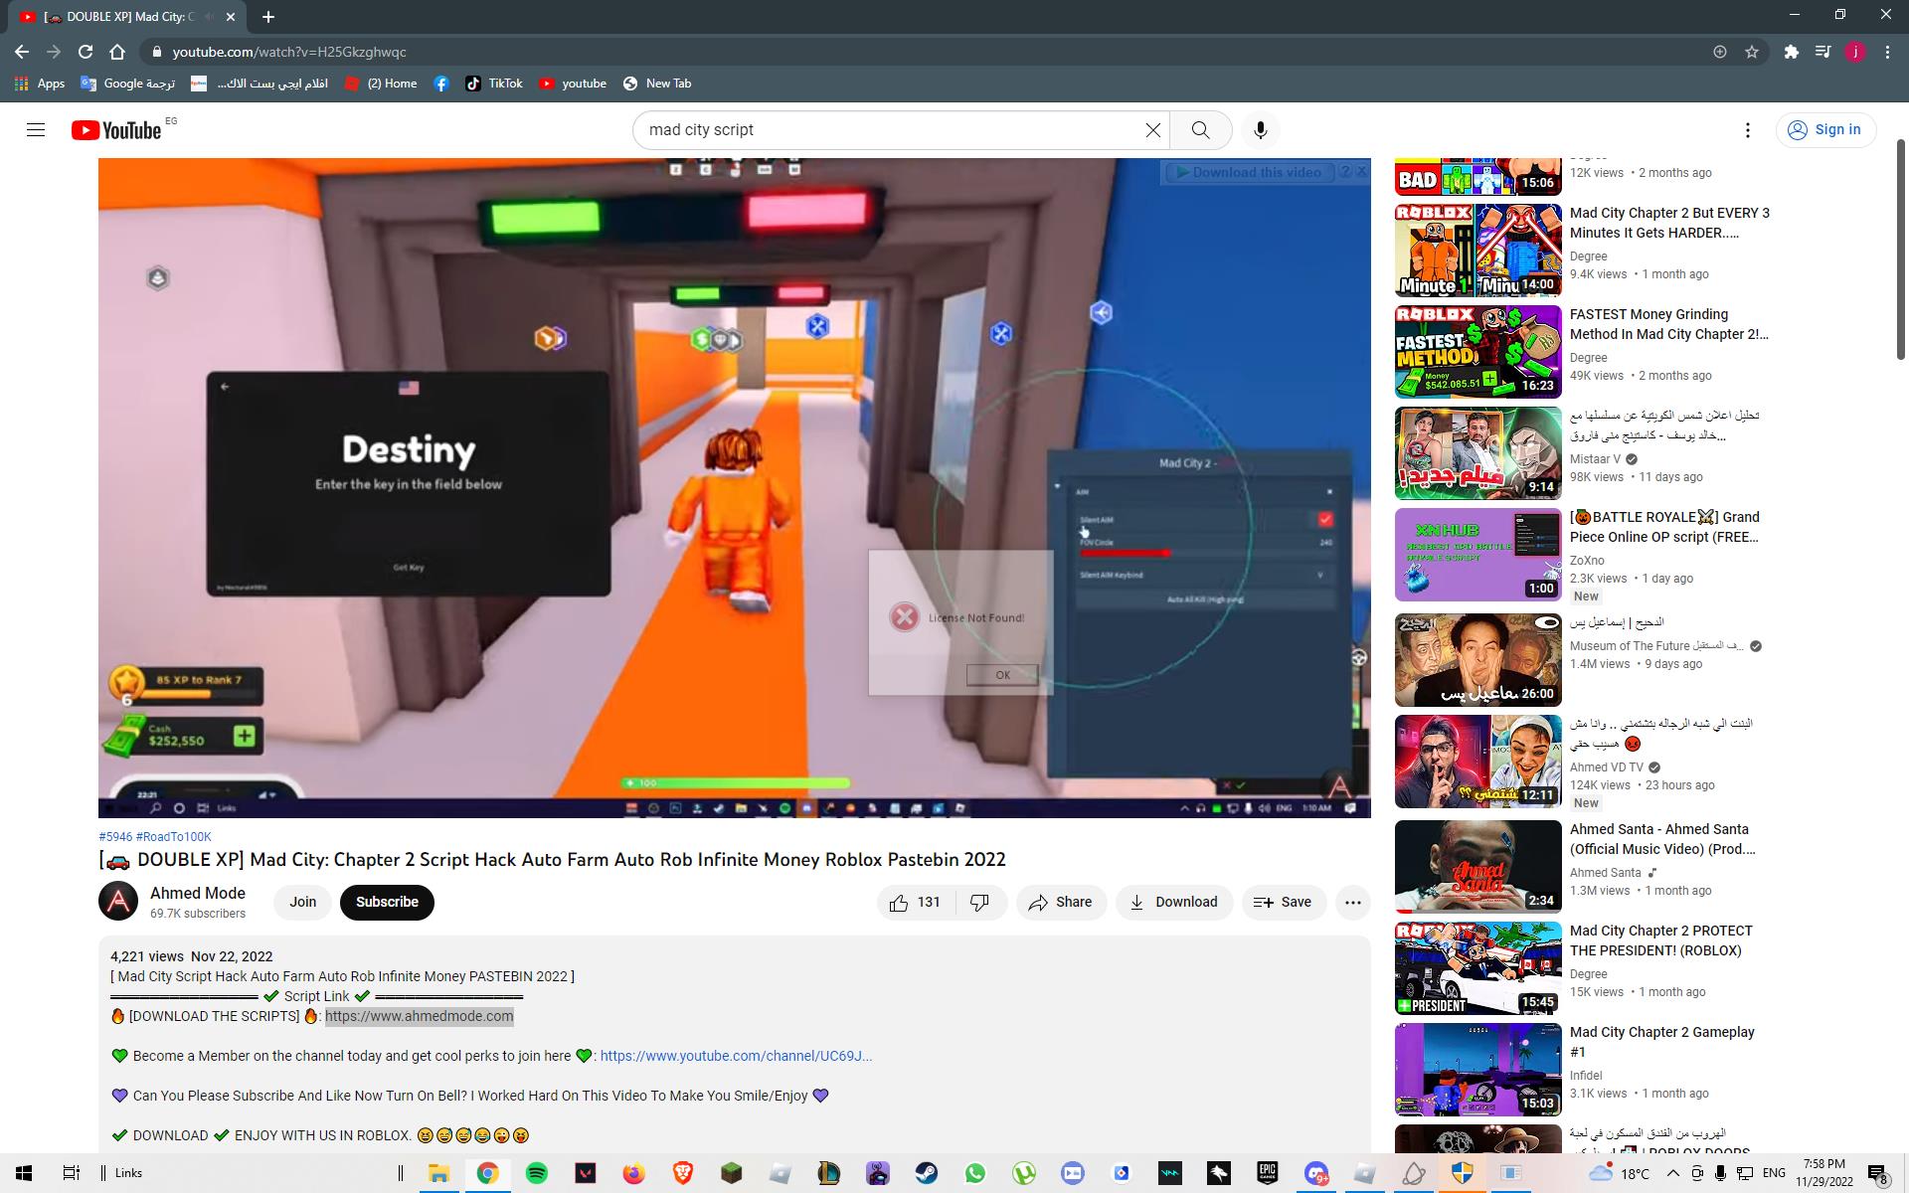Subscribe to Ahmed Mode channel
Viewport: 1909px width, 1193px height.
[387, 903]
